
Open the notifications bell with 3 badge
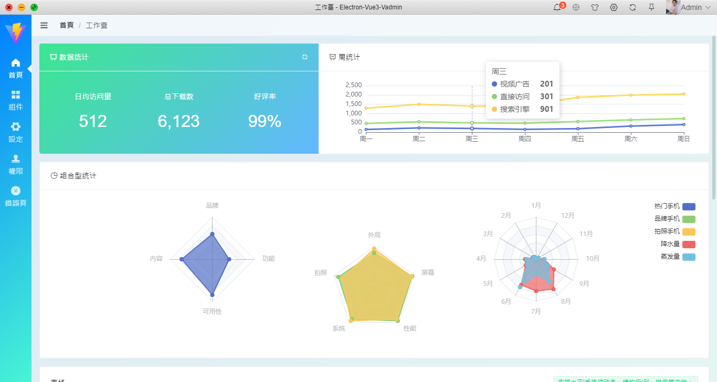coord(557,7)
